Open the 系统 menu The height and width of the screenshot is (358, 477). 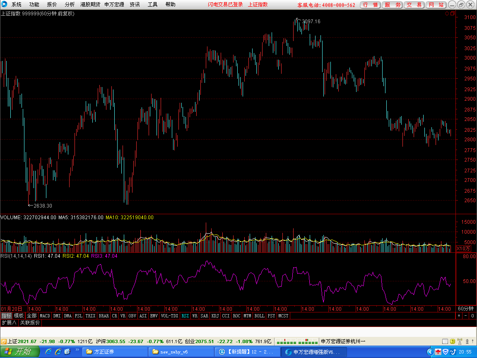click(17, 5)
